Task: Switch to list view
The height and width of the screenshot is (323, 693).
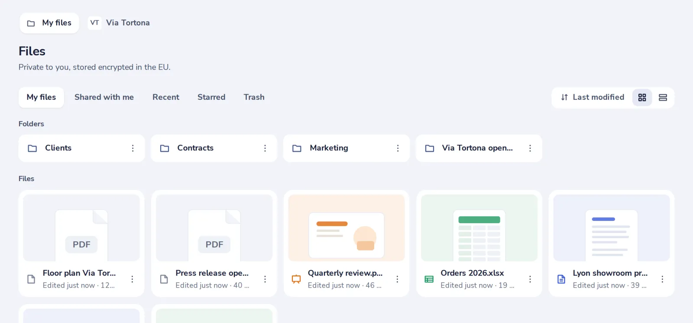Action: coord(663,98)
